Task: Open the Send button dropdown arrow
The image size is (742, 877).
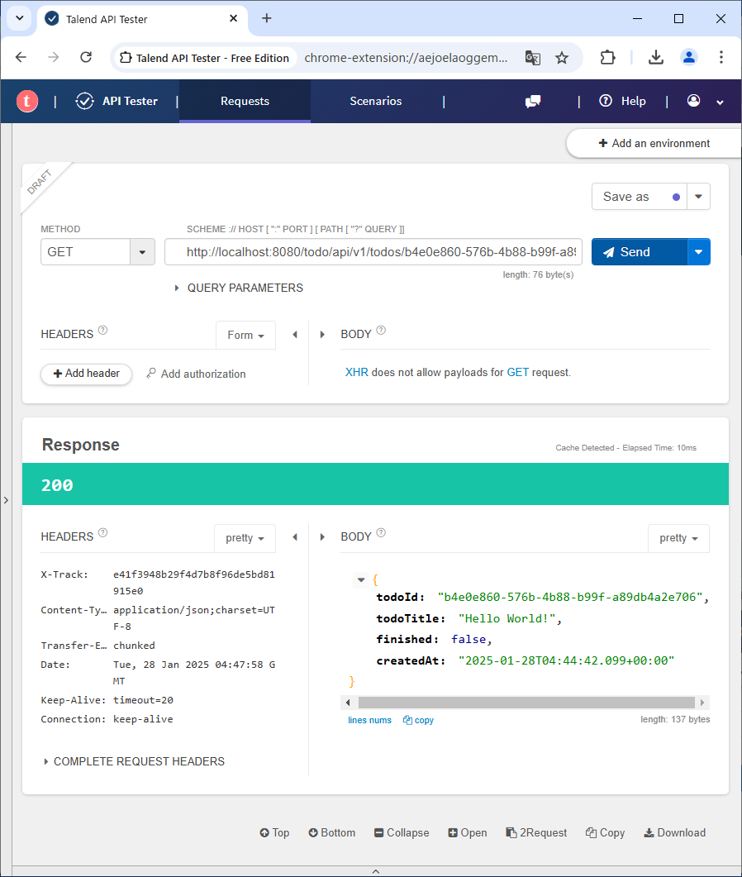Action: tap(699, 252)
